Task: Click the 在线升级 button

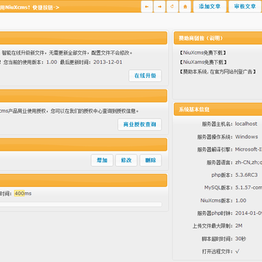Action: pyautogui.click(x=145, y=76)
